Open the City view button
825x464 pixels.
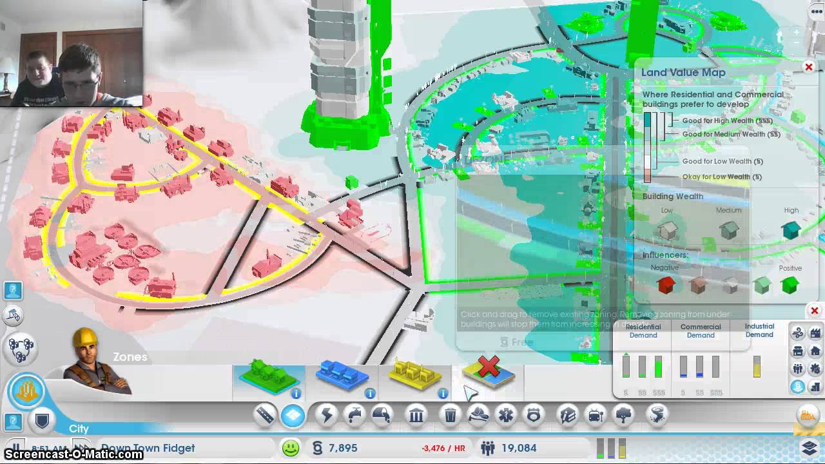point(27,391)
